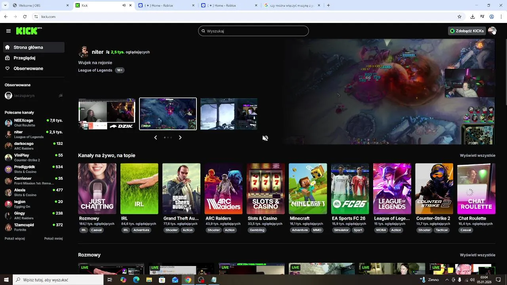Open the IRL category card
This screenshot has height=285, width=507.
pos(139,189)
